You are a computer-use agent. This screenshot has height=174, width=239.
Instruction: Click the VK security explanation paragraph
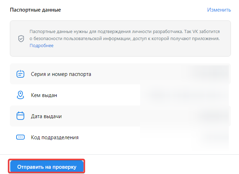(125, 35)
